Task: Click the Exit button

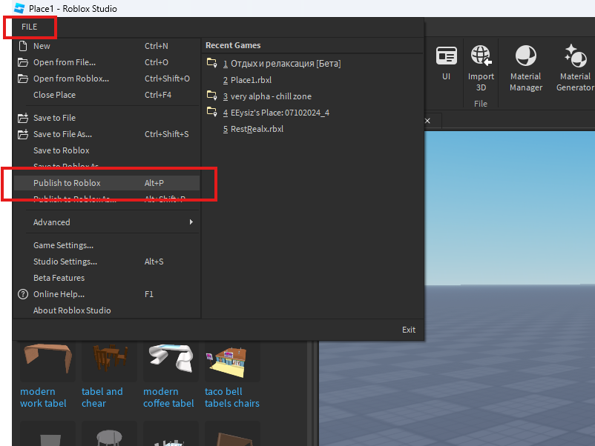Action: [x=409, y=330]
